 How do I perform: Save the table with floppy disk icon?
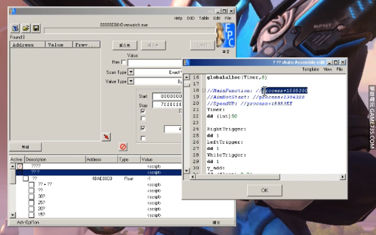(x=36, y=28)
